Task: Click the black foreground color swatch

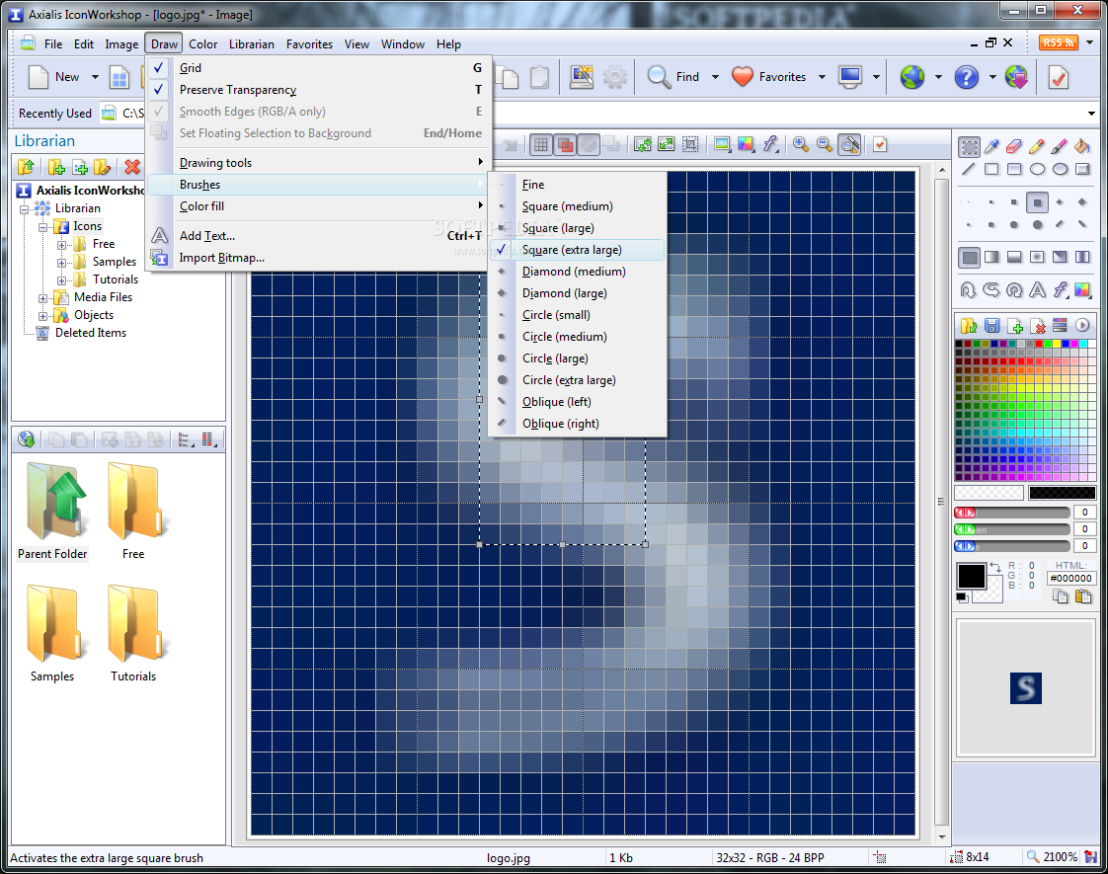Action: click(x=971, y=576)
